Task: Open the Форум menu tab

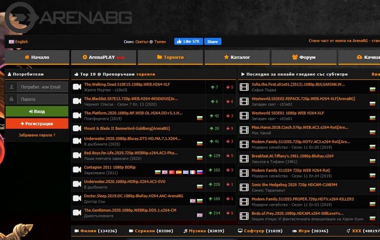Action: 304,57
